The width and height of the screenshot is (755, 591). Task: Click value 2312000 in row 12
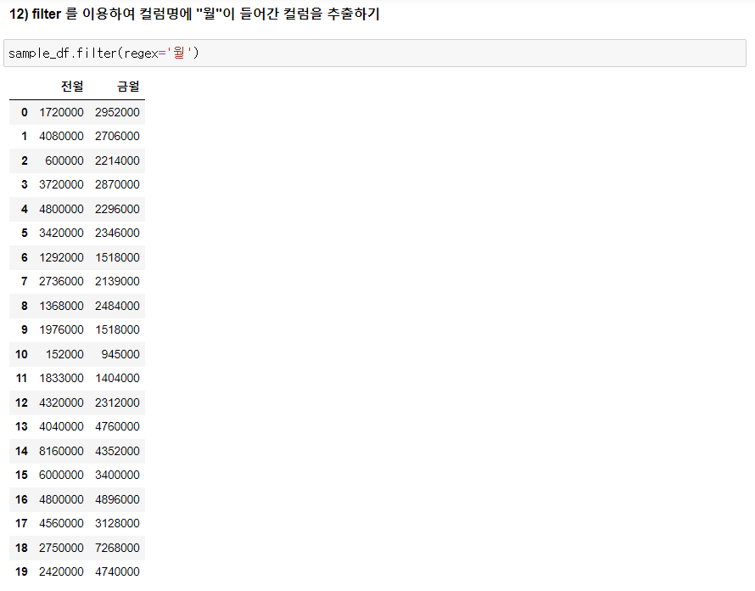117,403
